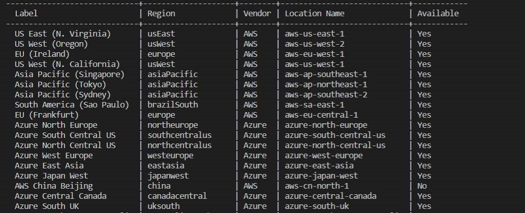Select the japanwest region value
The height and width of the screenshot is (213, 525).
168,176
